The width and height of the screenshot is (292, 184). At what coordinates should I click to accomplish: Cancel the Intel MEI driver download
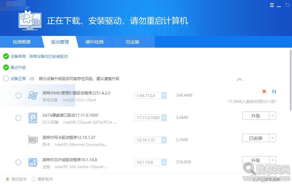(264, 91)
